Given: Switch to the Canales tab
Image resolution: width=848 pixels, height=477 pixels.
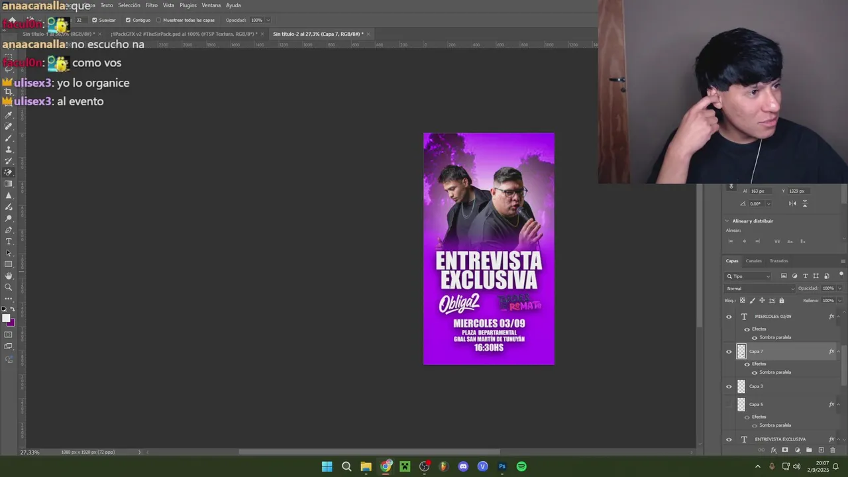Looking at the screenshot, I should [754, 260].
